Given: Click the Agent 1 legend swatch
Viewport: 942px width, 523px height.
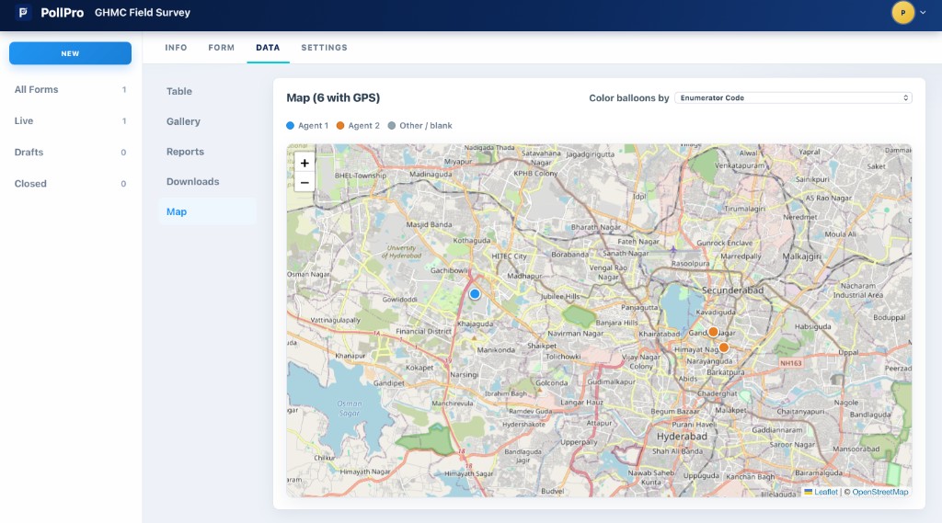Looking at the screenshot, I should [x=290, y=126].
